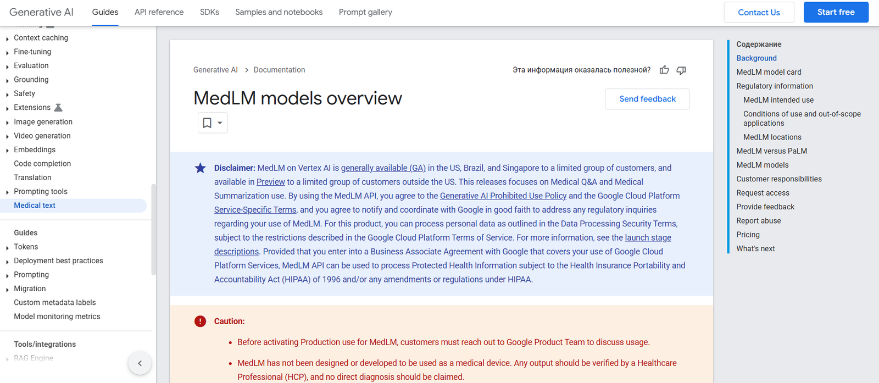Image resolution: width=879 pixels, height=383 pixels.
Task: Open the Prompt gallery tab
Action: (365, 12)
